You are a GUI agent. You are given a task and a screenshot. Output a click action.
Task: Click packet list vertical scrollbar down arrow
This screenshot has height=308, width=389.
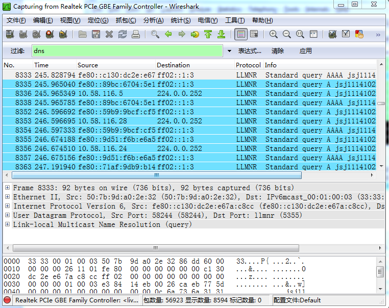(381, 166)
